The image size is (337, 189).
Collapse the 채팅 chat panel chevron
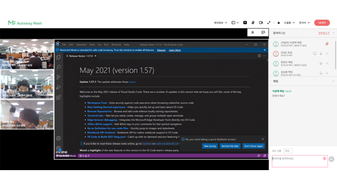pyautogui.click(x=333, y=81)
